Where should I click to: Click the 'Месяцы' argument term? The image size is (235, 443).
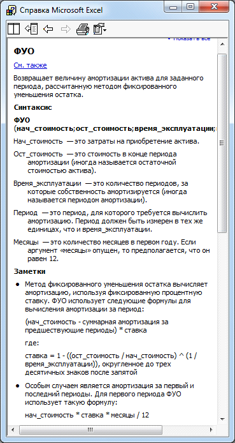tap(26, 242)
